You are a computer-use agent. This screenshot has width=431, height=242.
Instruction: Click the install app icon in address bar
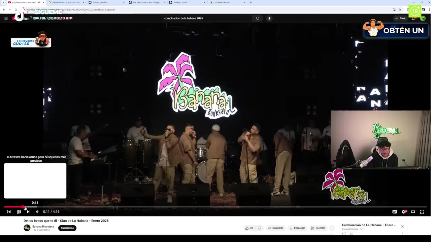[394, 9]
